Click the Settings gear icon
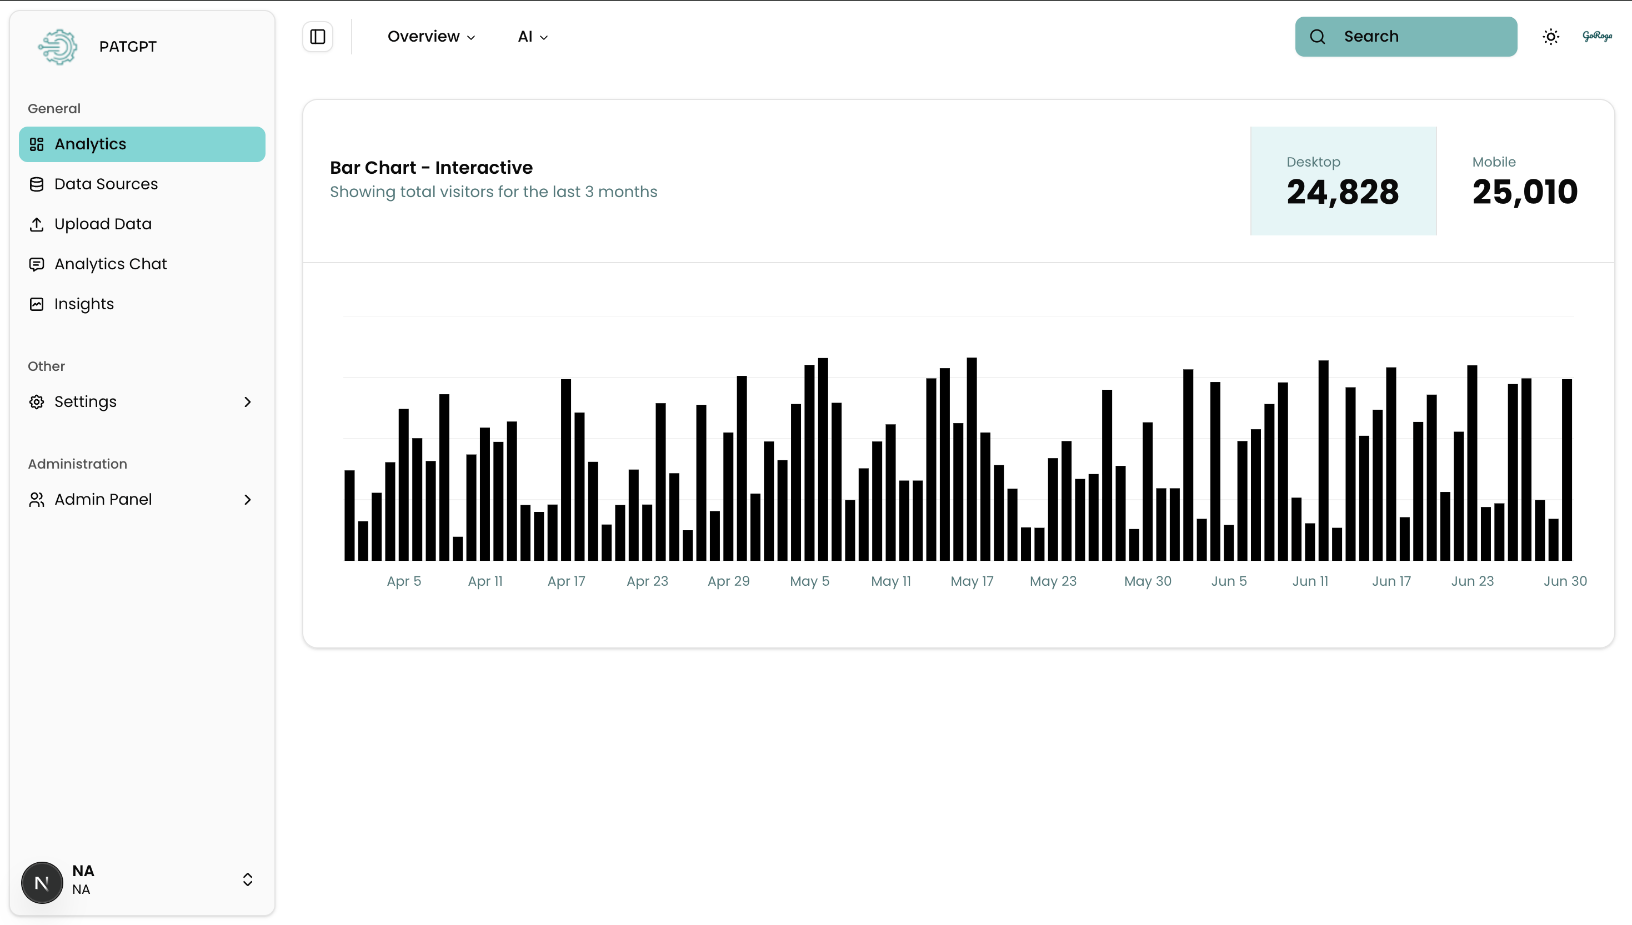Viewport: 1632px width, 925px height. [x=37, y=402]
